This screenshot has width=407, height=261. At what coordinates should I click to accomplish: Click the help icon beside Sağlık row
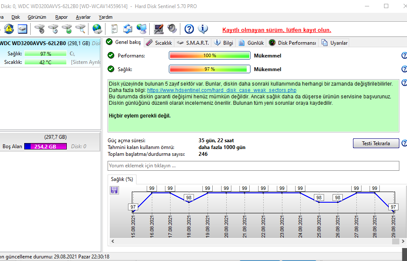tap(404, 69)
